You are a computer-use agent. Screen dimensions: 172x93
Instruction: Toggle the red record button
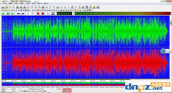pos(38,14)
